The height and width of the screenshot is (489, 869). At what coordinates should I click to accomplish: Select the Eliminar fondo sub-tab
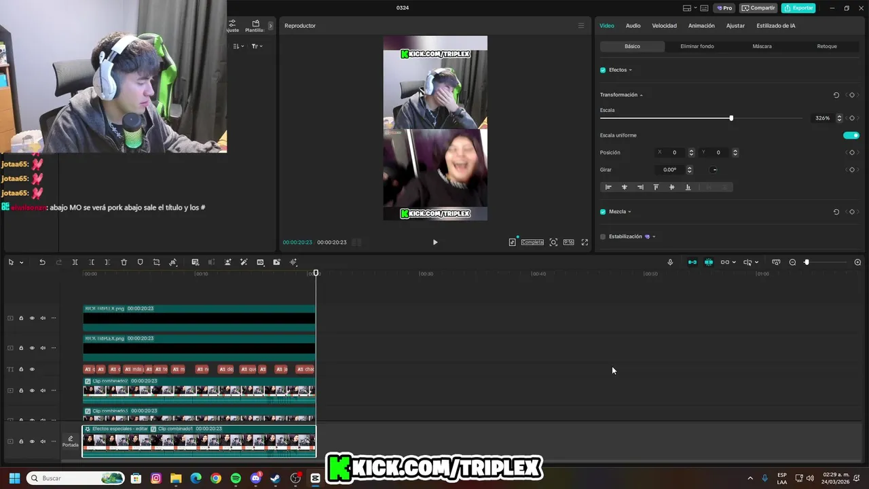(697, 46)
